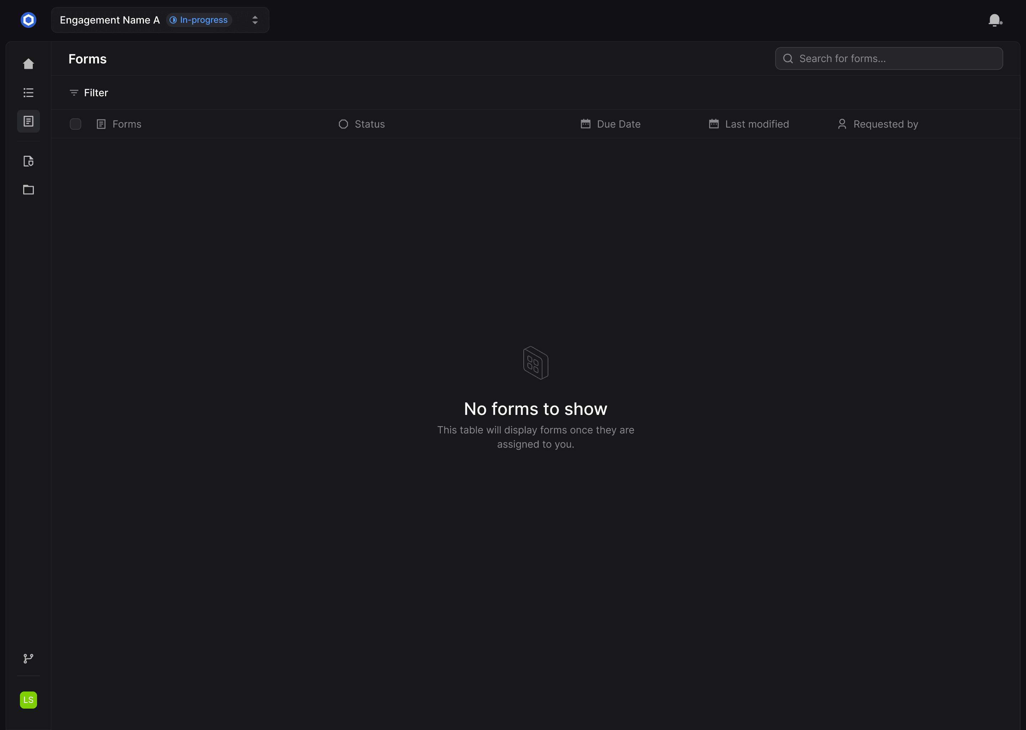Click the Last modified calendar icon
1026x730 pixels.
[x=714, y=124]
